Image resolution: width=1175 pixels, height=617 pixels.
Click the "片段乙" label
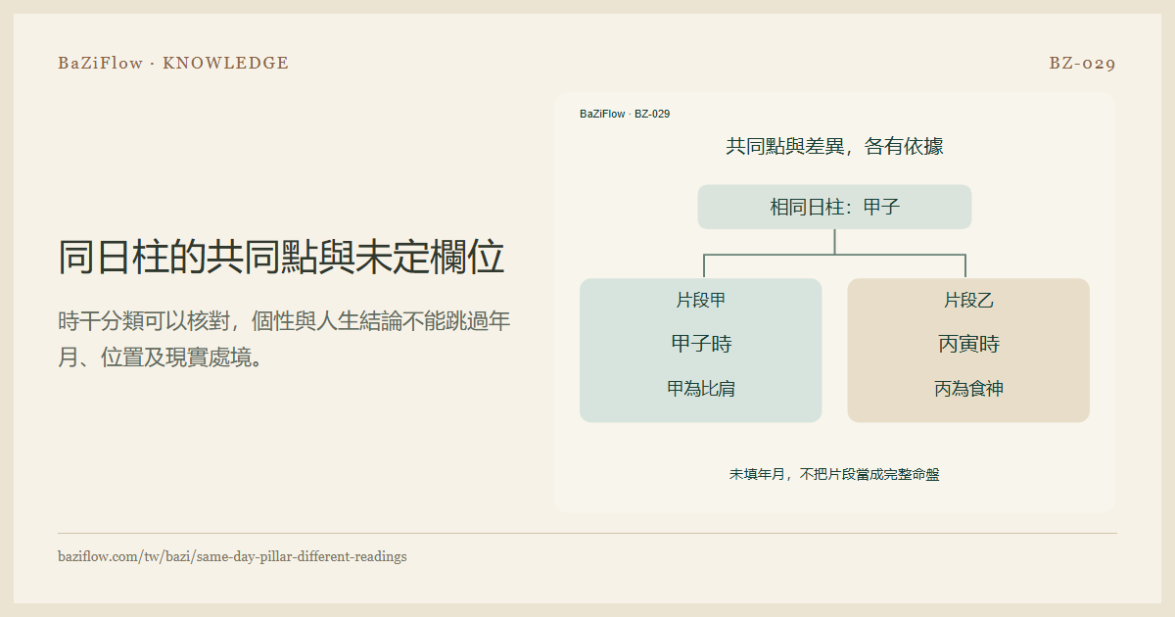point(968,301)
